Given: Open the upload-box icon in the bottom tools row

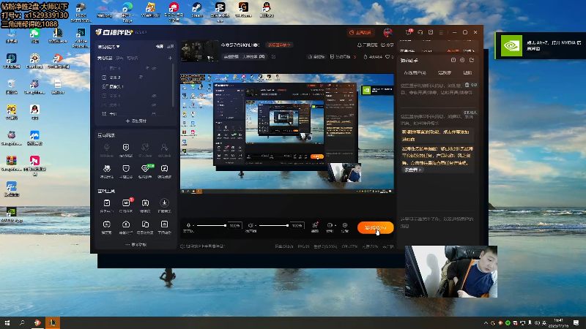Looking at the screenshot, I should pyautogui.click(x=126, y=224).
